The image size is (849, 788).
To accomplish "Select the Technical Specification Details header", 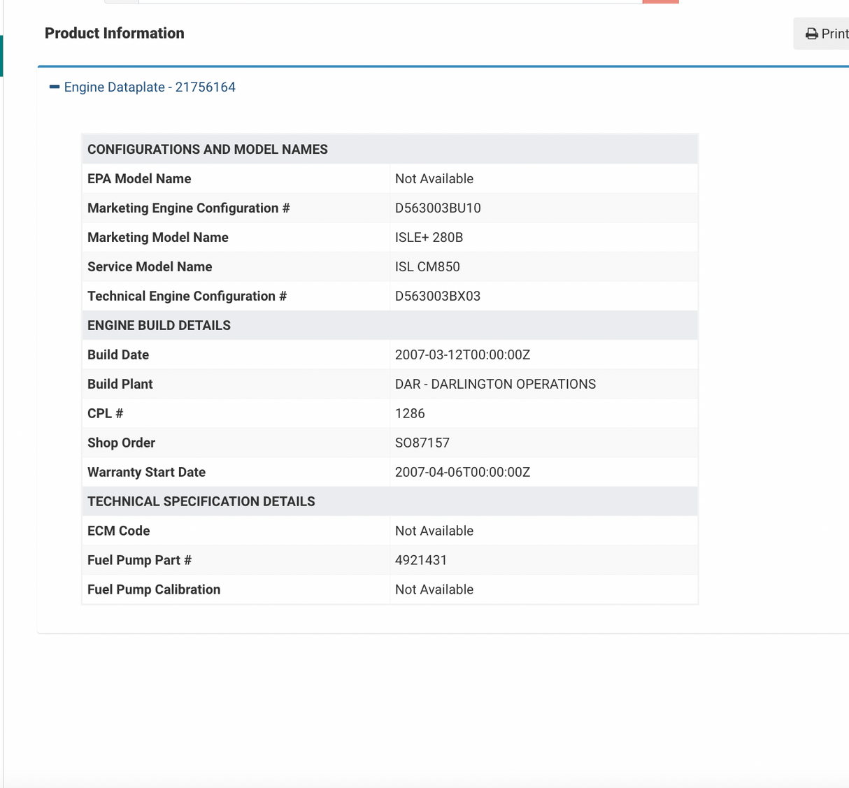I will [201, 502].
